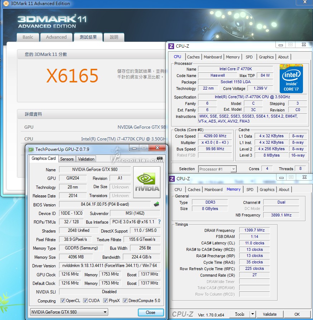Click the Z icon of the CPU-Z processor window

(x=171, y=46)
